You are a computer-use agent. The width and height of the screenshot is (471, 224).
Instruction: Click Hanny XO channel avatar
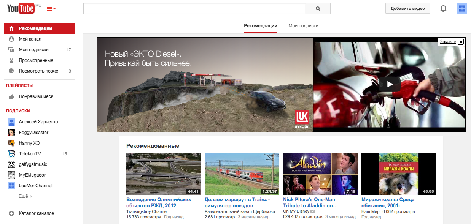coord(11,143)
